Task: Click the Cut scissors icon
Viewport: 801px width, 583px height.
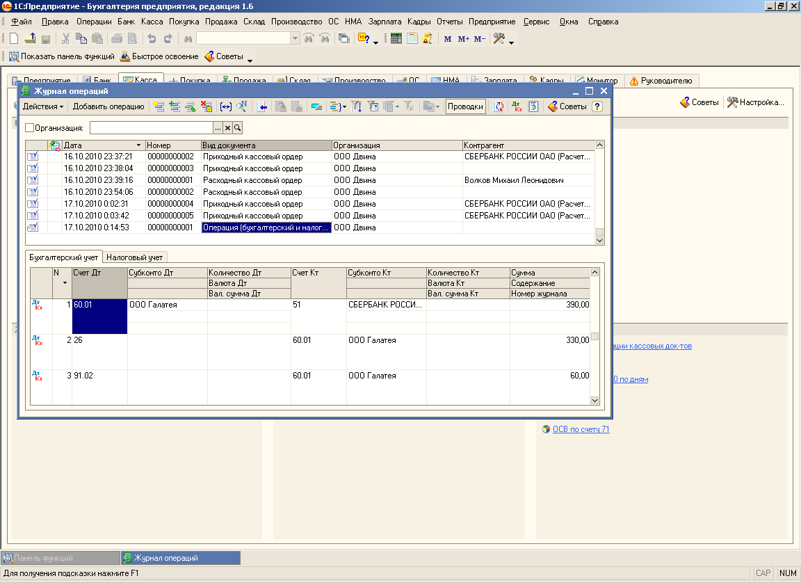Action: (65, 38)
